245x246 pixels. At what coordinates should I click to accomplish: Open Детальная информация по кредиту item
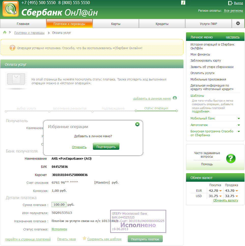(212, 87)
